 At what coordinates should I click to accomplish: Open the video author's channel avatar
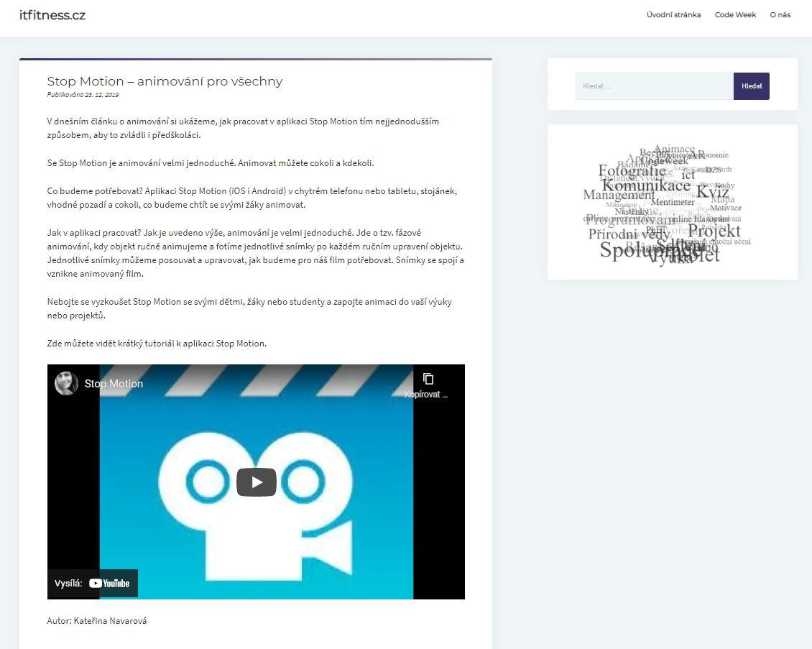click(x=67, y=383)
